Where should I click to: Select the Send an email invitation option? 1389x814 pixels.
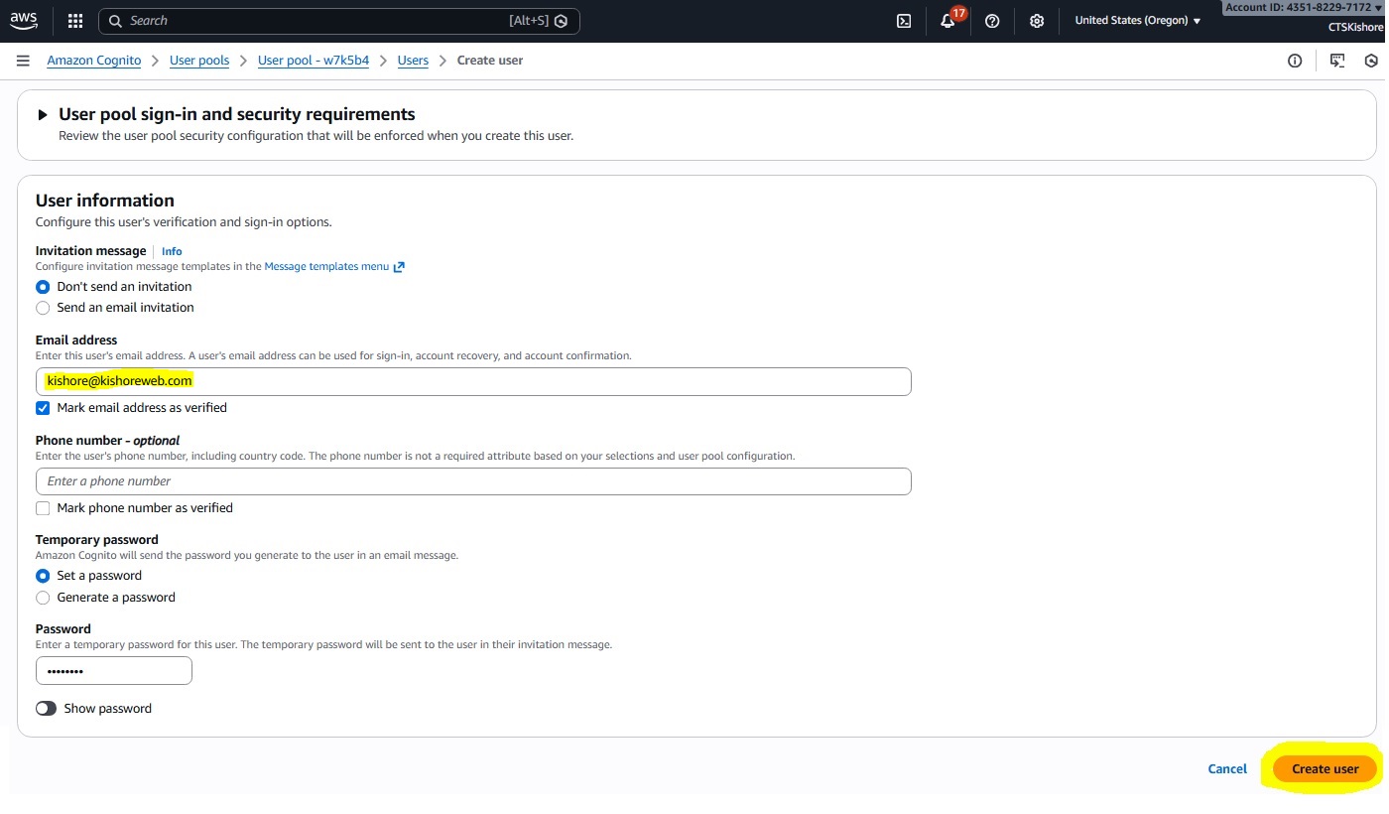point(43,308)
